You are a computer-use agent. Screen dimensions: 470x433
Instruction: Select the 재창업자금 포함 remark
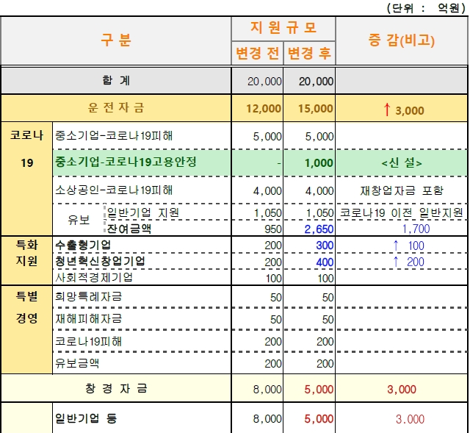pyautogui.click(x=402, y=190)
